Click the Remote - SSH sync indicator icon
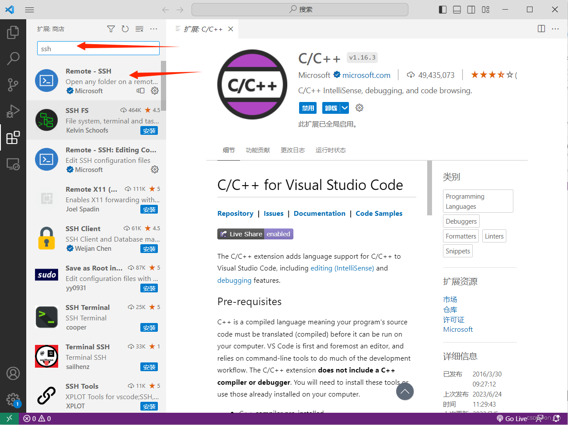The image size is (568, 425). pyautogui.click(x=140, y=91)
